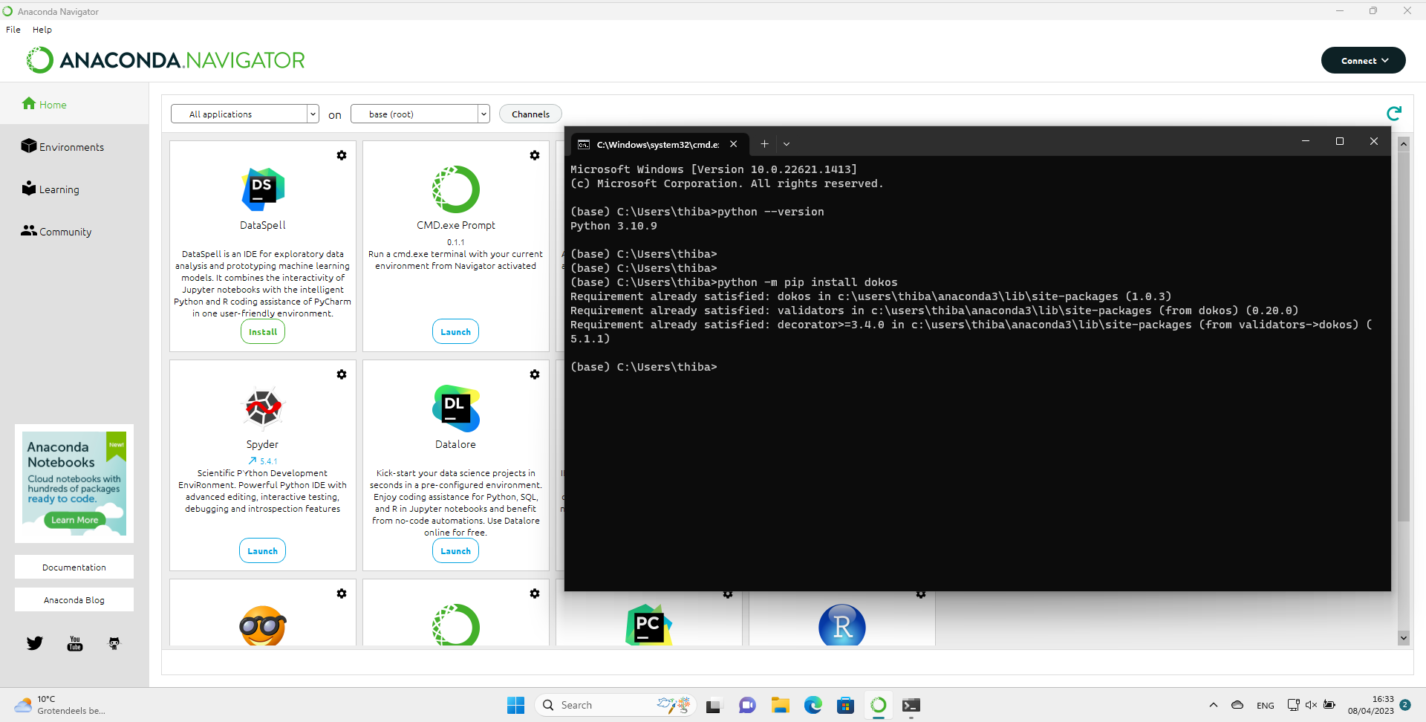Image resolution: width=1426 pixels, height=722 pixels.
Task: Open the Documentation link
Action: tap(74, 567)
